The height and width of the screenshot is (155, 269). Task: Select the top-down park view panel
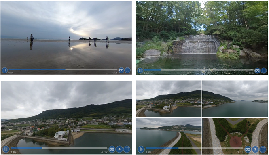(x=235, y=136)
